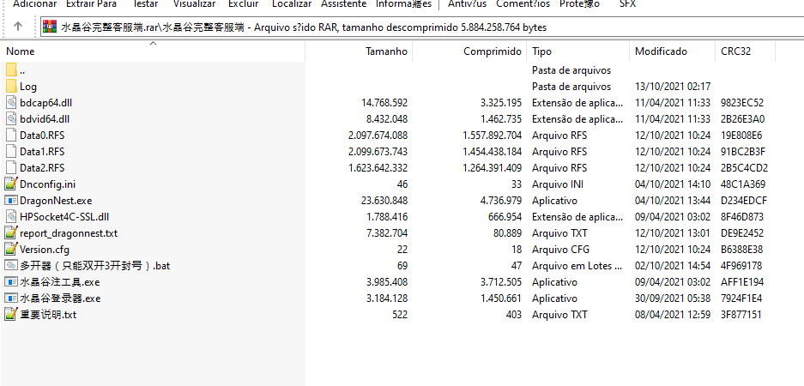The image size is (804, 386).
Task: Click the Informações toolbar button
Action: (x=403, y=4)
